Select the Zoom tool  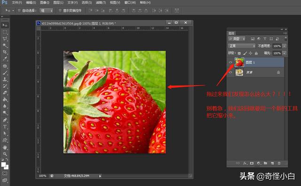click(x=5, y=154)
